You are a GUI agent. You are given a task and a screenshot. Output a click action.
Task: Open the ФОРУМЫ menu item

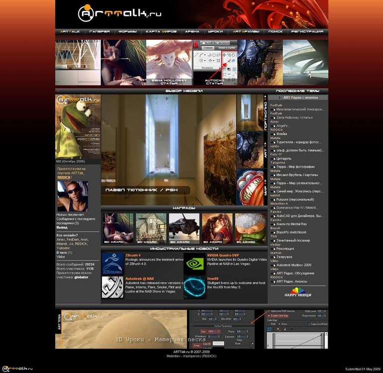click(127, 31)
